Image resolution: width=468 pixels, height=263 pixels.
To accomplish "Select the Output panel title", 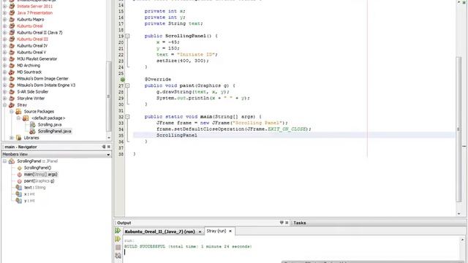I will click(x=124, y=223).
